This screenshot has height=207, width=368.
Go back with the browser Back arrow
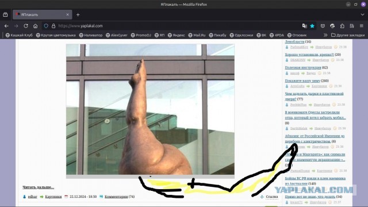(6, 26)
